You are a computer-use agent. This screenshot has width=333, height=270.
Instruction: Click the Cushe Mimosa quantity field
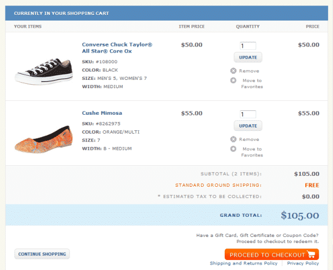click(248, 114)
